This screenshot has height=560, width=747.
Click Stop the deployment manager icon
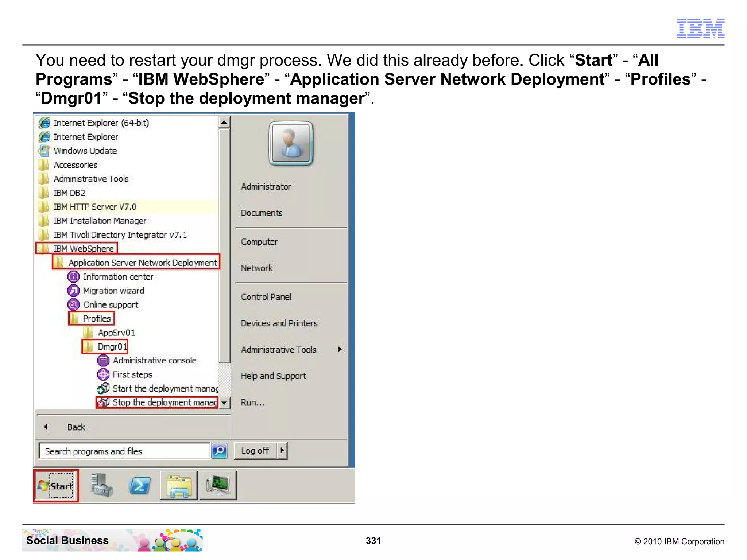[x=103, y=402]
